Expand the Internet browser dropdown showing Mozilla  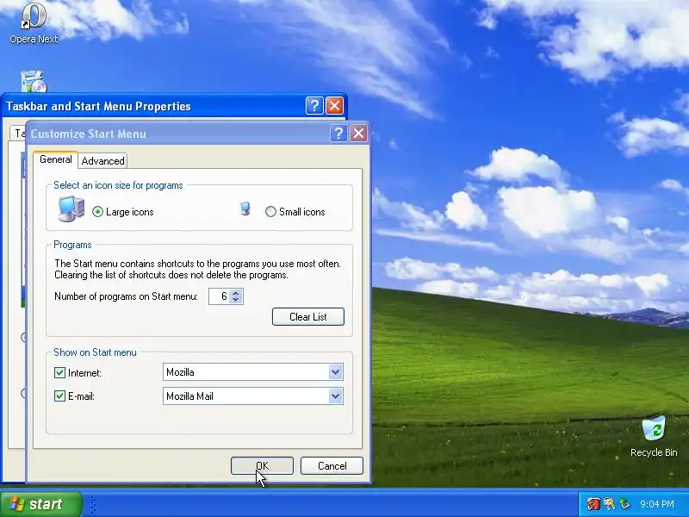(335, 372)
